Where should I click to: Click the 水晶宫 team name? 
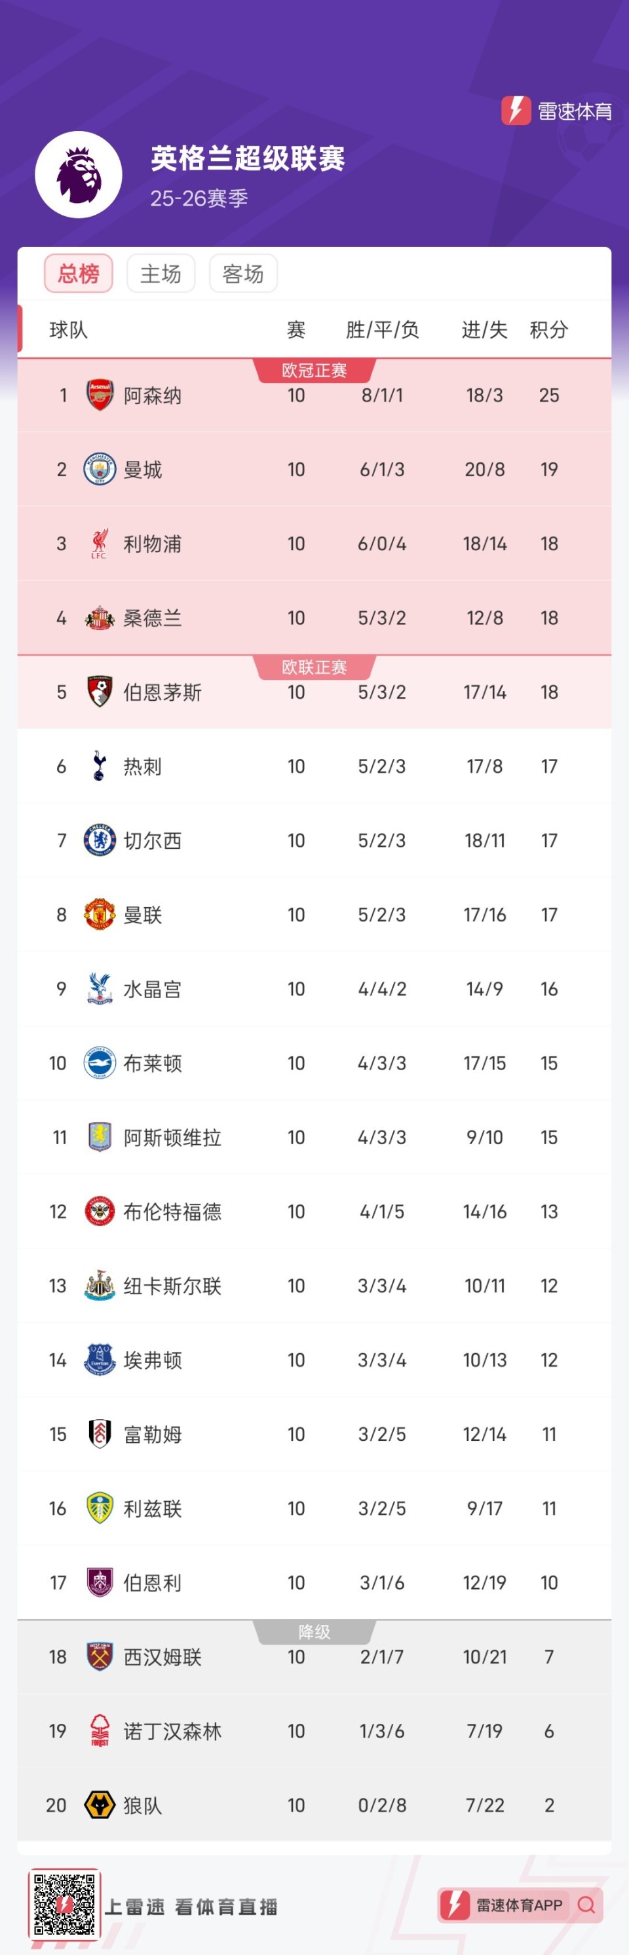[x=153, y=989]
